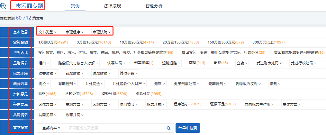Click the 结果中检索 button

point(188,128)
